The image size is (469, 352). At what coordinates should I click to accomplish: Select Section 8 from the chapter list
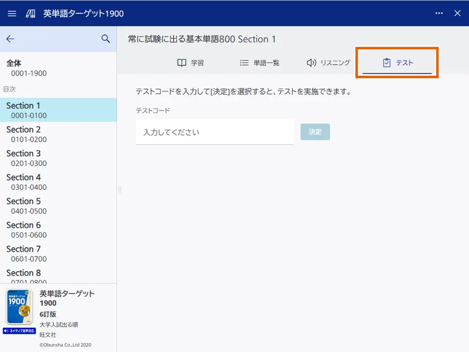pos(59,276)
